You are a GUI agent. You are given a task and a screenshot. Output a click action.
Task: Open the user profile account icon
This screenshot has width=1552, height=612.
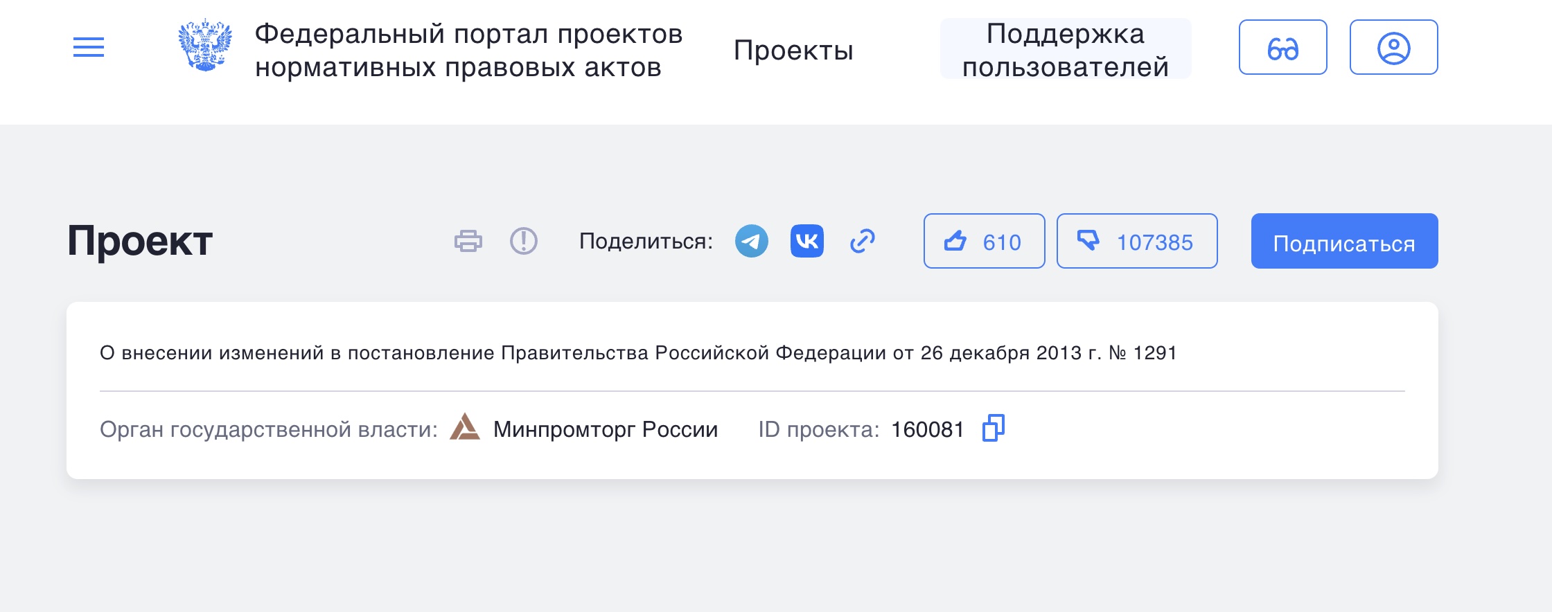1393,47
